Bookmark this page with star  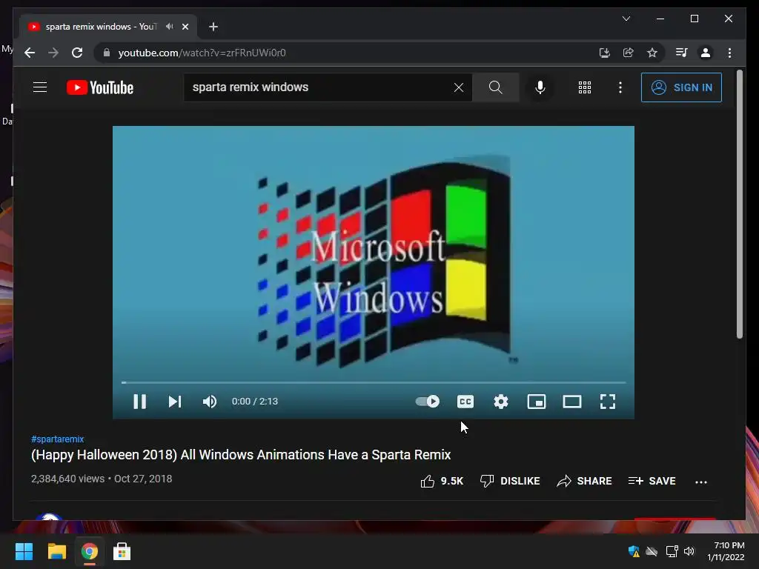pyautogui.click(x=652, y=53)
